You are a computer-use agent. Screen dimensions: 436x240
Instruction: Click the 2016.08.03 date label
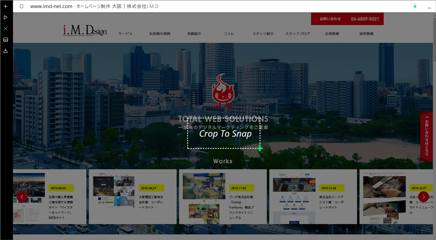tap(61, 188)
